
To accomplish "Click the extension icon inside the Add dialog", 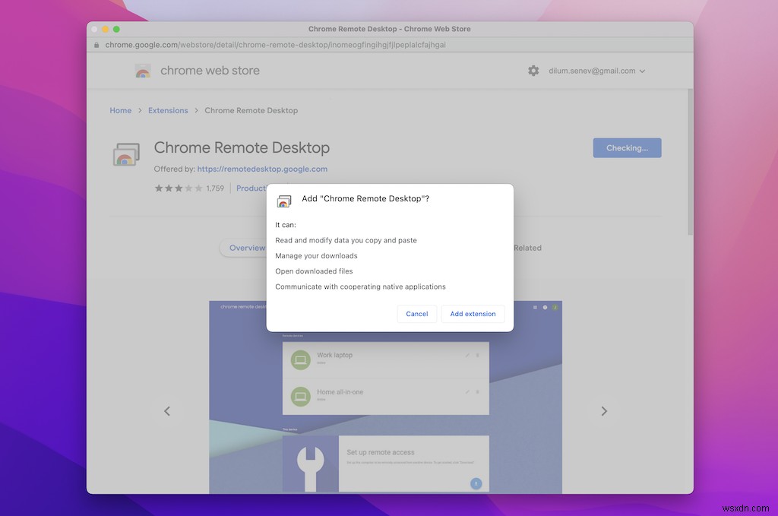I will point(284,201).
